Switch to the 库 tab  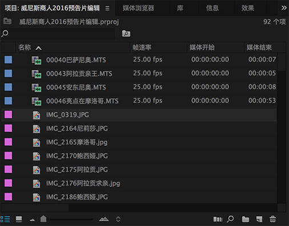180,8
